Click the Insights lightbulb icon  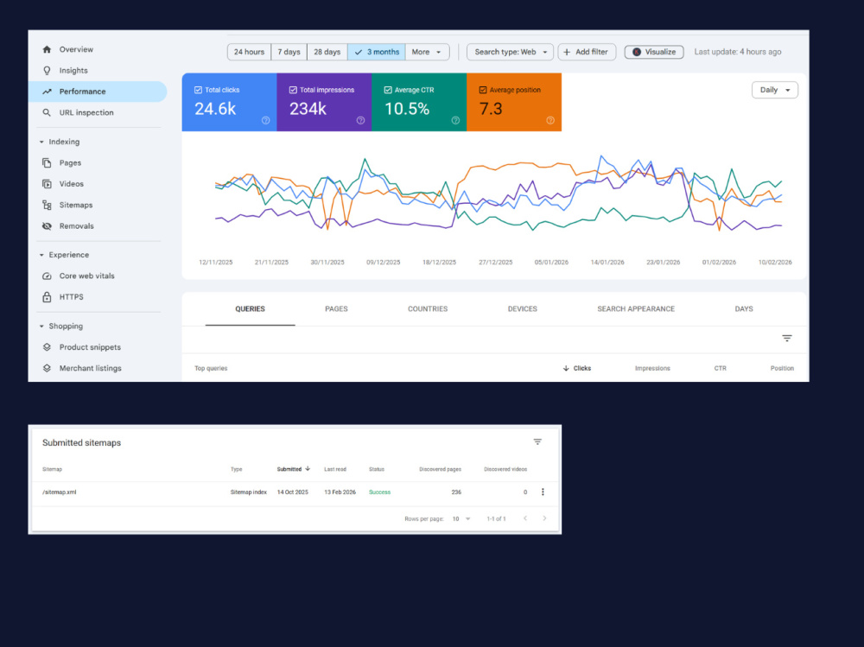point(47,71)
